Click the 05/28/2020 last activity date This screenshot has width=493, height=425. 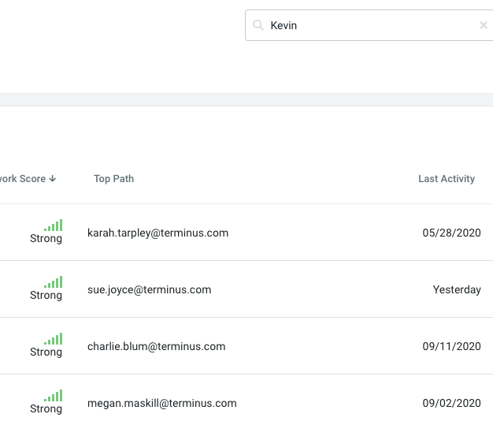pos(451,233)
